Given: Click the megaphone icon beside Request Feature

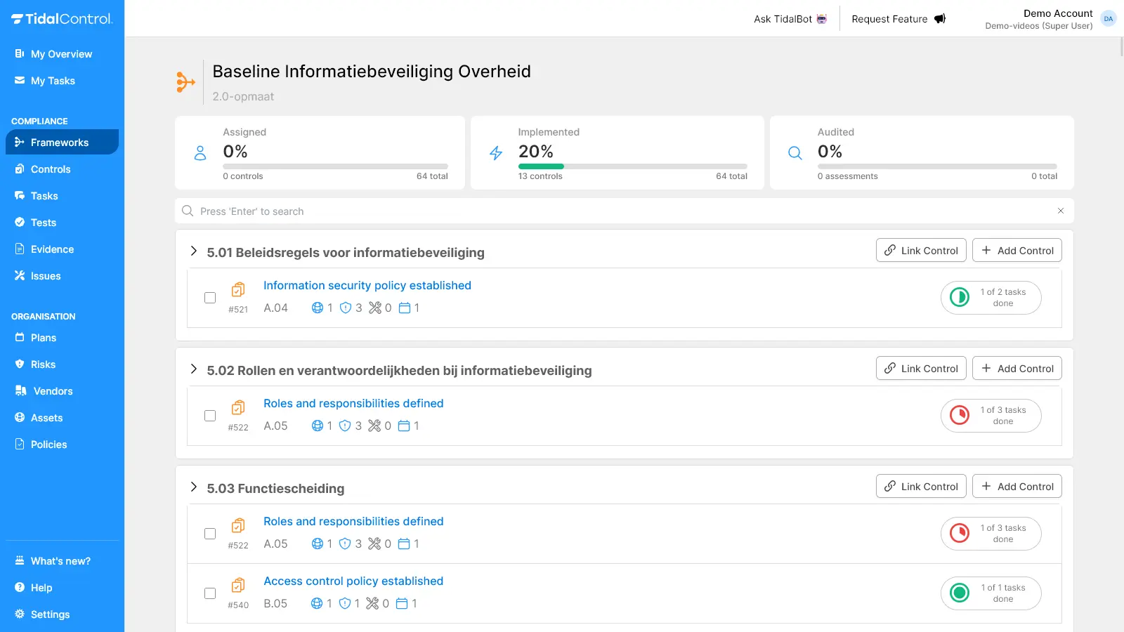Looking at the screenshot, I should click(x=940, y=19).
